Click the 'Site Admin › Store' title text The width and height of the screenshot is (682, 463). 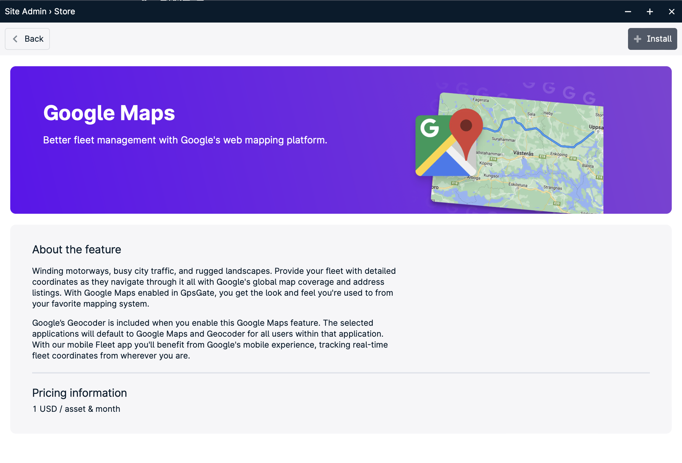click(40, 12)
